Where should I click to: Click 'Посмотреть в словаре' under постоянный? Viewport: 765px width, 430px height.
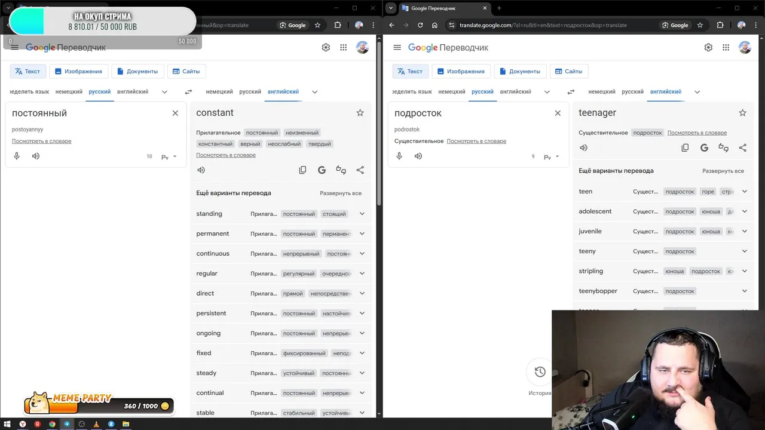41,141
